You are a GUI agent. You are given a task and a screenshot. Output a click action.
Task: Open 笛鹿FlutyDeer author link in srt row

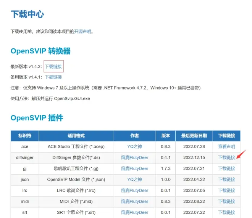(134, 212)
